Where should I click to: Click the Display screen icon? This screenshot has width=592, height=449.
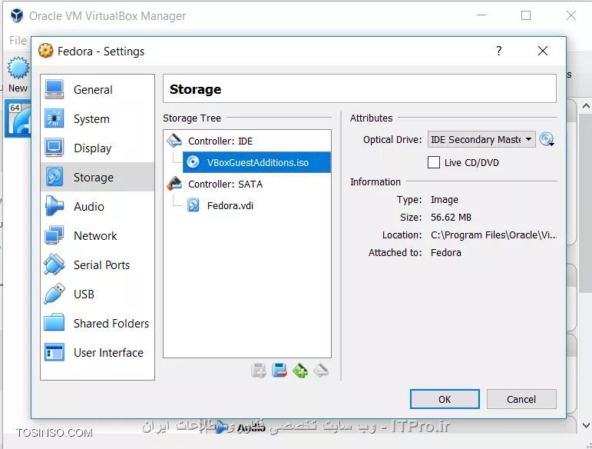55,148
